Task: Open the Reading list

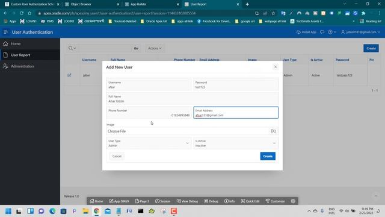Action: (371, 22)
